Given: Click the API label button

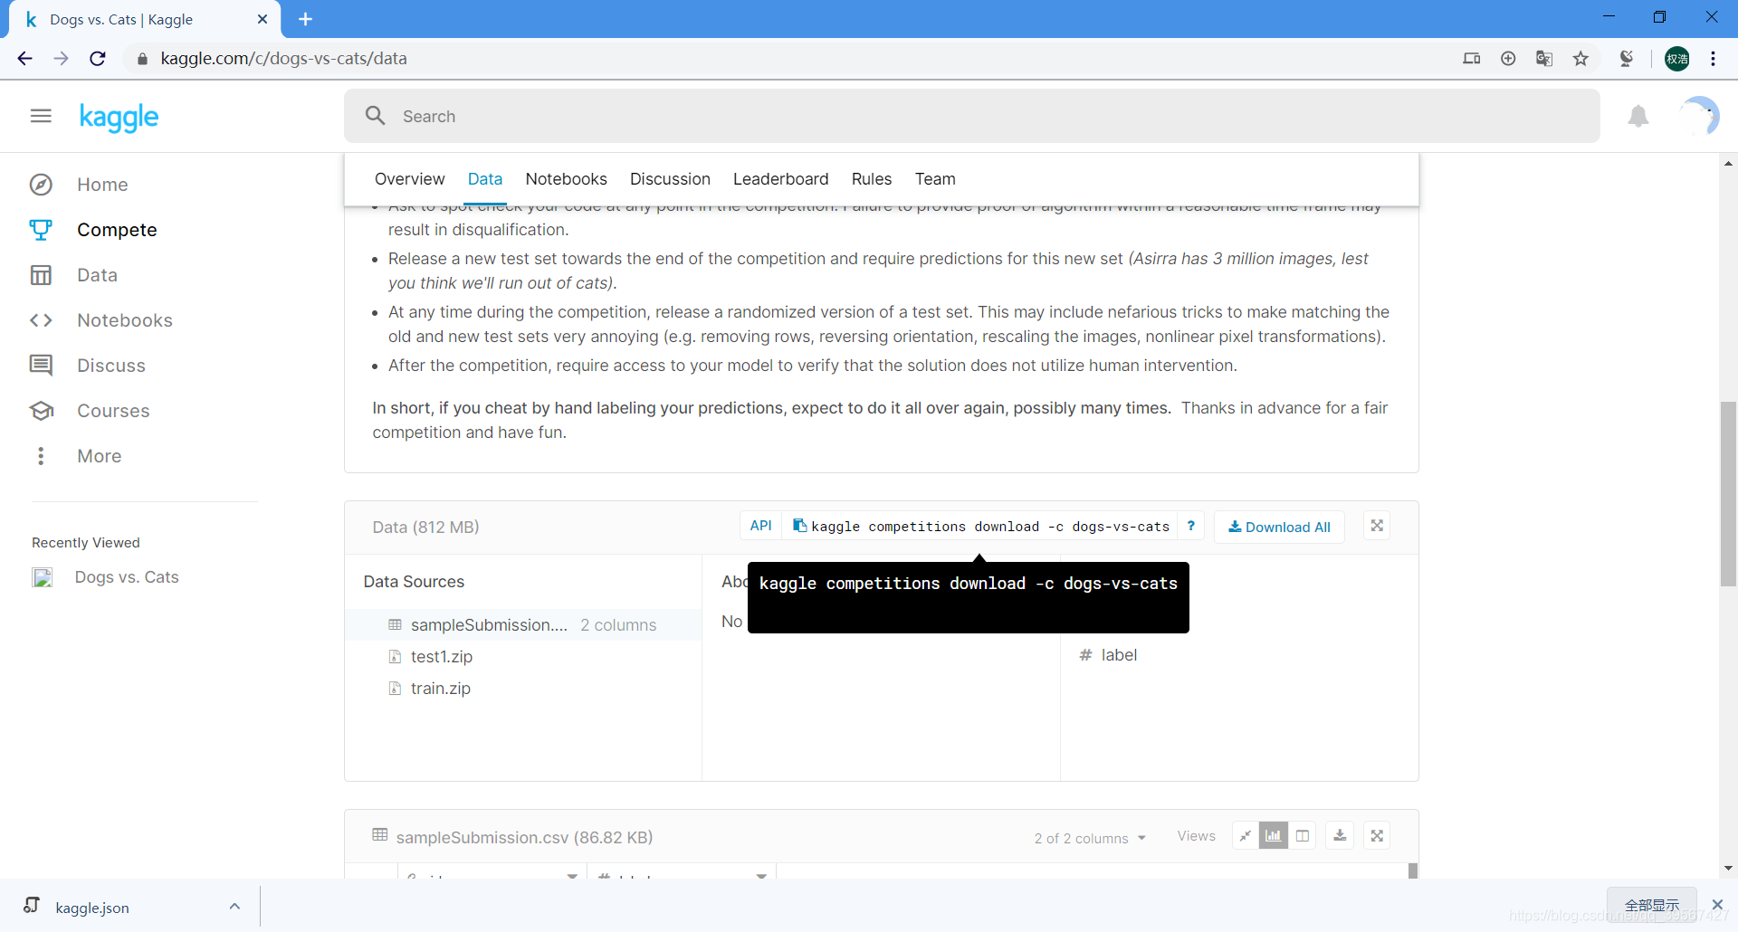Looking at the screenshot, I should 760,526.
